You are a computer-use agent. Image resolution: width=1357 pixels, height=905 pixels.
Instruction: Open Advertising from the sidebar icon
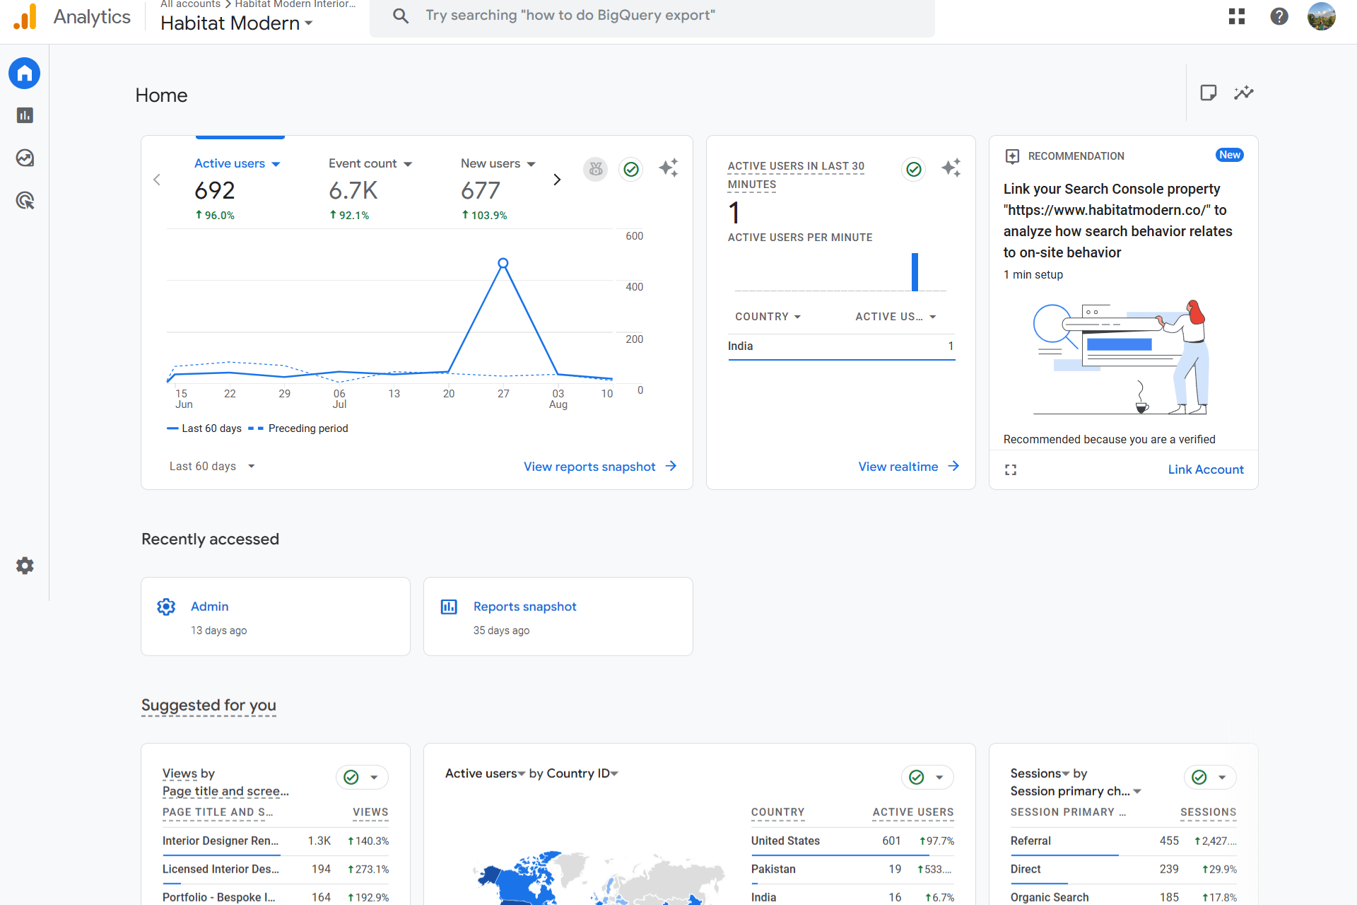[x=25, y=200]
